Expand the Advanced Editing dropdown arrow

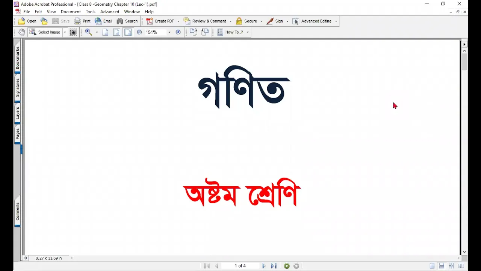[336, 21]
